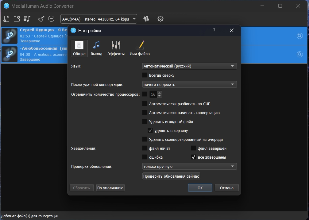Switch to the 'Вывод' settings tab
The image size is (309, 220).
(x=96, y=48)
